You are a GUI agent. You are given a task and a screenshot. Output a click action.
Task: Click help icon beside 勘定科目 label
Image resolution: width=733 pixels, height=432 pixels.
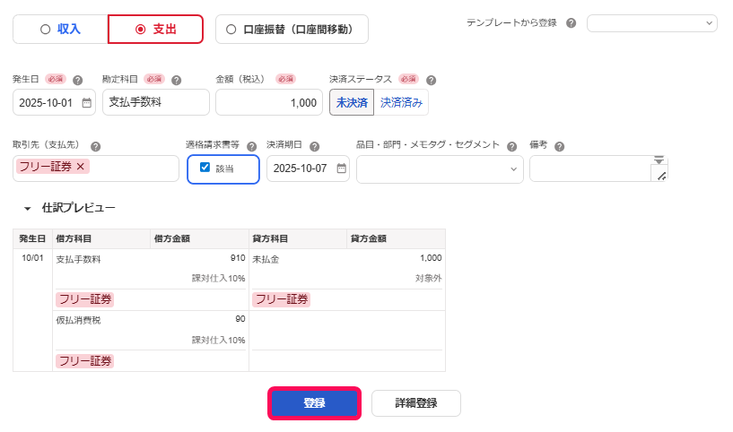[x=176, y=80]
